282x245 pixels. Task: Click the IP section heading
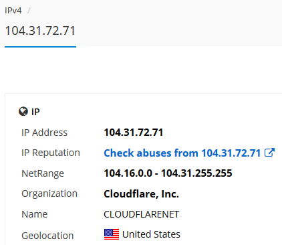(35, 112)
